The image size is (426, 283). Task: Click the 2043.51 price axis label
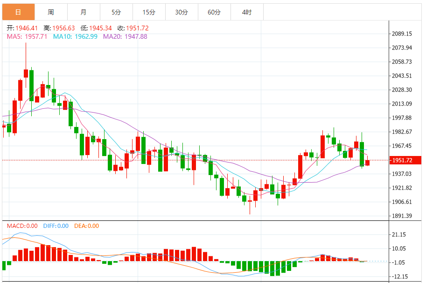pos(402,76)
